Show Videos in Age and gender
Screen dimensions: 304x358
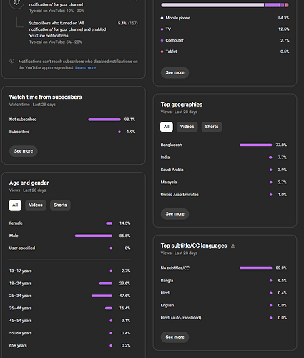pyautogui.click(x=36, y=205)
